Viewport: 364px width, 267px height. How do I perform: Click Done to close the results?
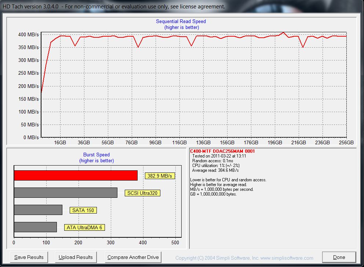[339, 257]
